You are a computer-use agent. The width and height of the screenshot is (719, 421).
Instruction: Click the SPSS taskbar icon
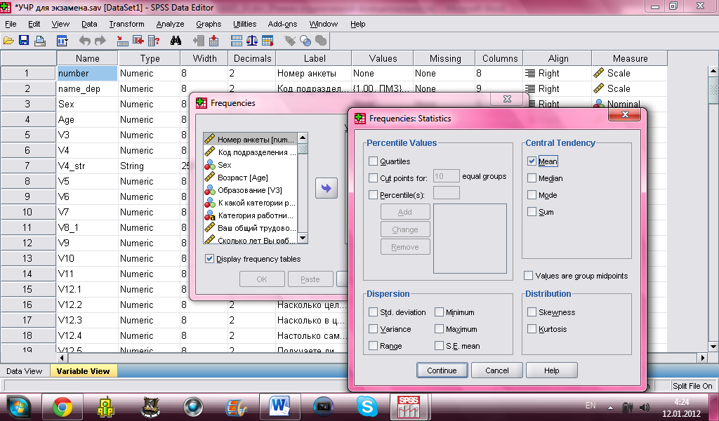(408, 407)
